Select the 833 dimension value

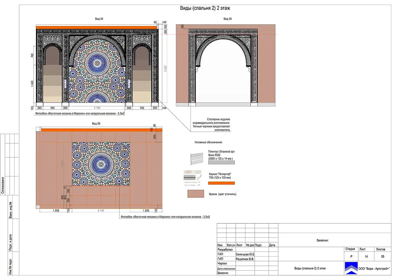click(65, 197)
